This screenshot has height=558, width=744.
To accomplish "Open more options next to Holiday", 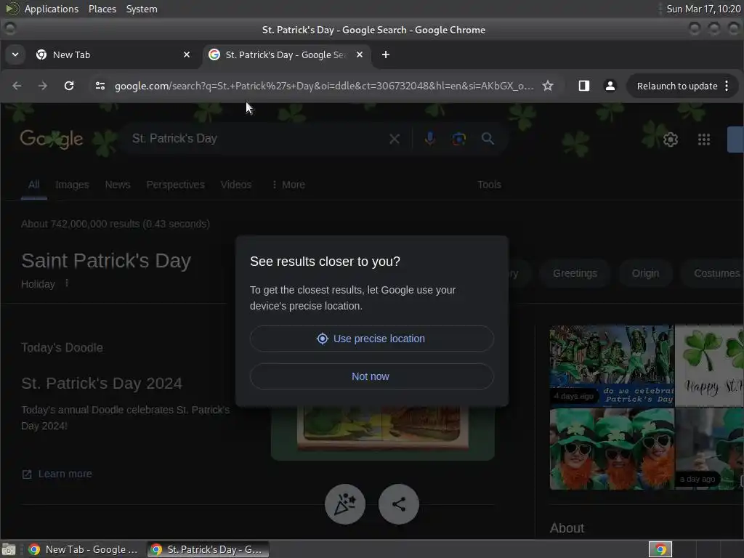I will point(67,283).
